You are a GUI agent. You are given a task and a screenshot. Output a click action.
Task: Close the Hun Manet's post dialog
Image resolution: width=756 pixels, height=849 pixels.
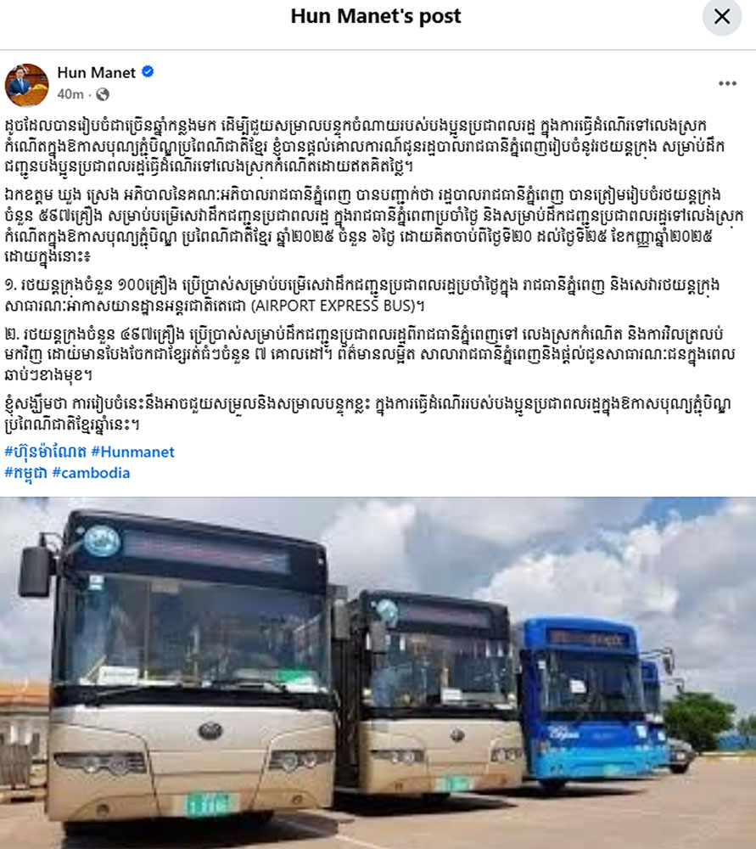(x=722, y=17)
